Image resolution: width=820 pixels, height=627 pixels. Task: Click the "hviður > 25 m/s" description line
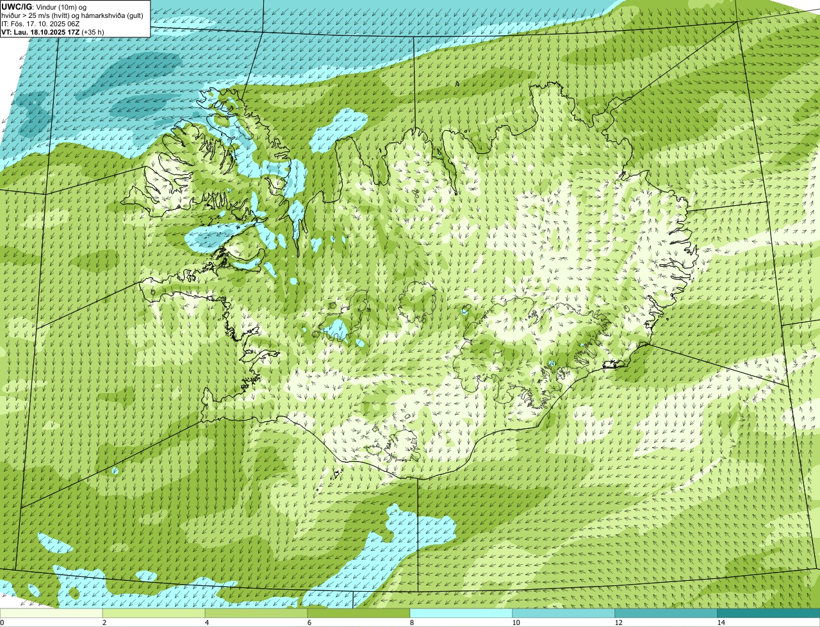[72, 15]
